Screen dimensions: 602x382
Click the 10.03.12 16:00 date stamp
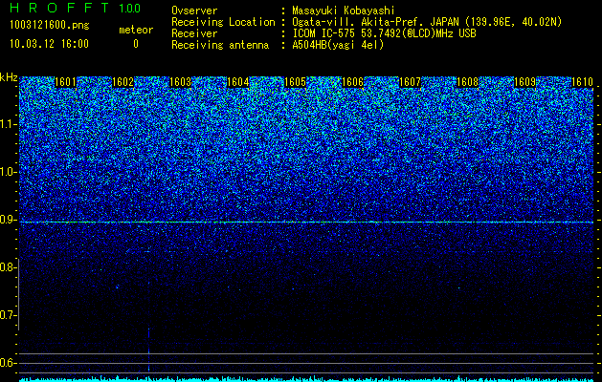(49, 44)
